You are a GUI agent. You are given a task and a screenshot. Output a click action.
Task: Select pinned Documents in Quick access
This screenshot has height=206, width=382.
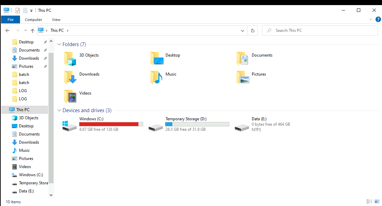click(26, 50)
